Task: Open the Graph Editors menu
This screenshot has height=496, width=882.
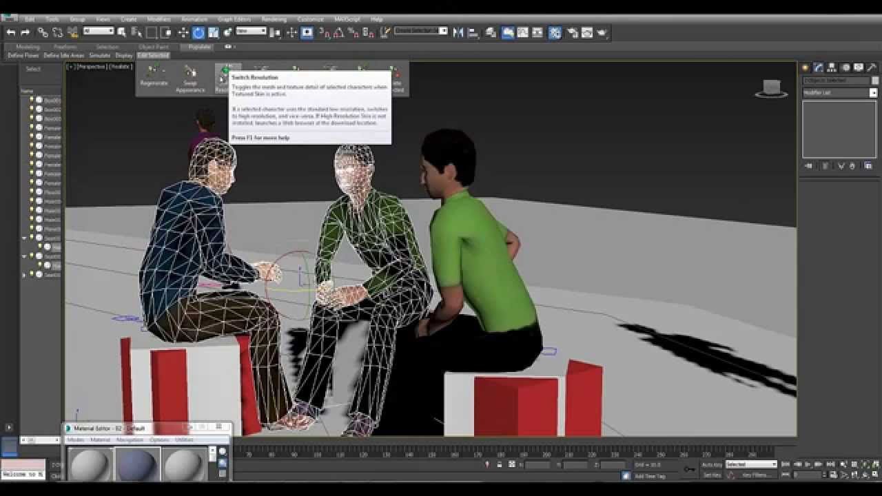Action: [x=234, y=19]
